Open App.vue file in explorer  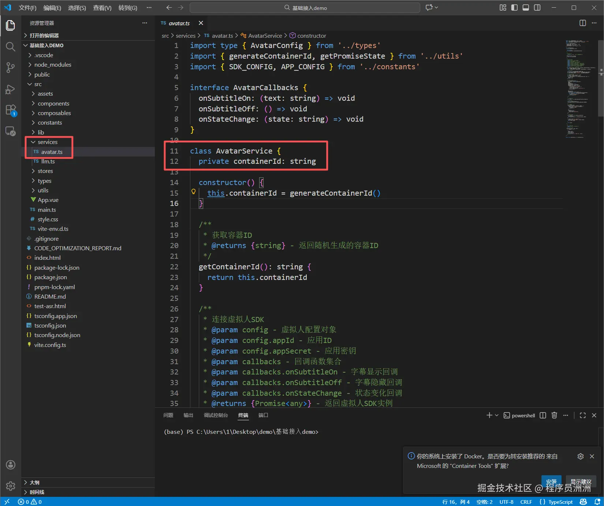point(88,200)
